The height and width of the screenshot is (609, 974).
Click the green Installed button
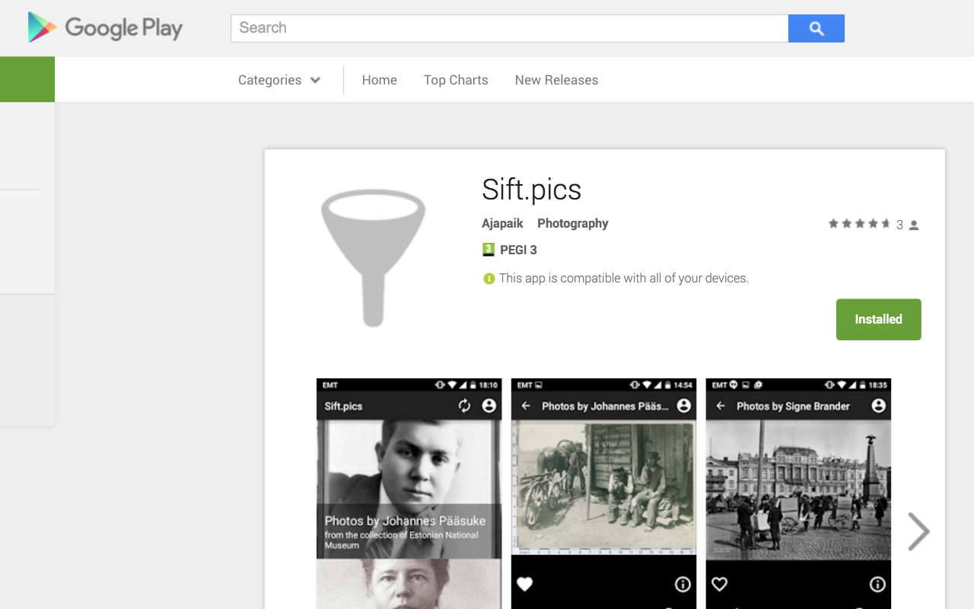(x=879, y=320)
